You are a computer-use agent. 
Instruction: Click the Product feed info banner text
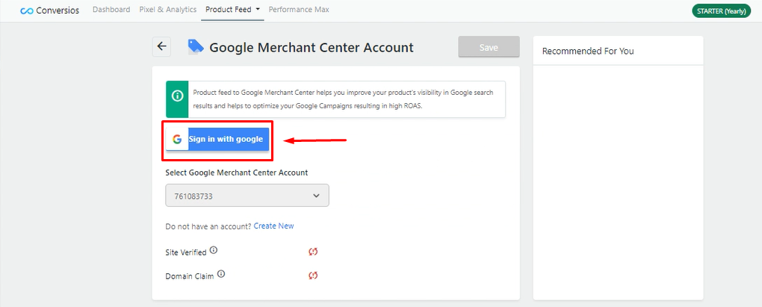click(343, 99)
